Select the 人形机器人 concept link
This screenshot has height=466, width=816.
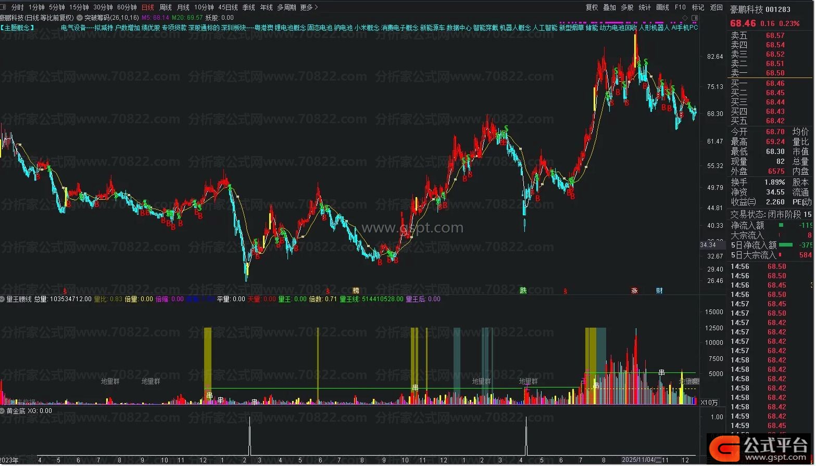654,28
